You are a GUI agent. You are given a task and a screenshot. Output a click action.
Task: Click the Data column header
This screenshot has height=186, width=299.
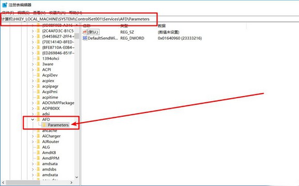click(x=162, y=26)
